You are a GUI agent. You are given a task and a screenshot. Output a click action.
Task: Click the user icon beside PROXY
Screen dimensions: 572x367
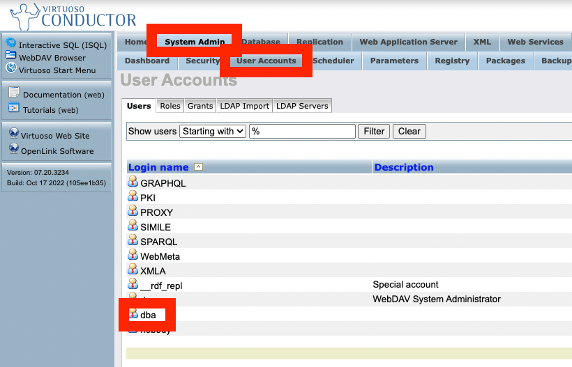click(x=133, y=210)
